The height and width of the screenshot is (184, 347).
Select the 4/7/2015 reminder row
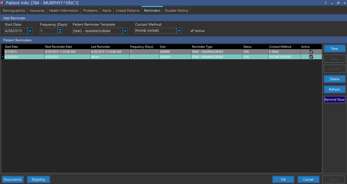click(x=20, y=52)
